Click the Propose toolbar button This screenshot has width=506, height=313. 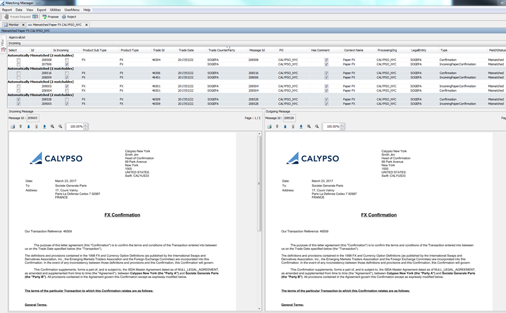click(x=51, y=17)
